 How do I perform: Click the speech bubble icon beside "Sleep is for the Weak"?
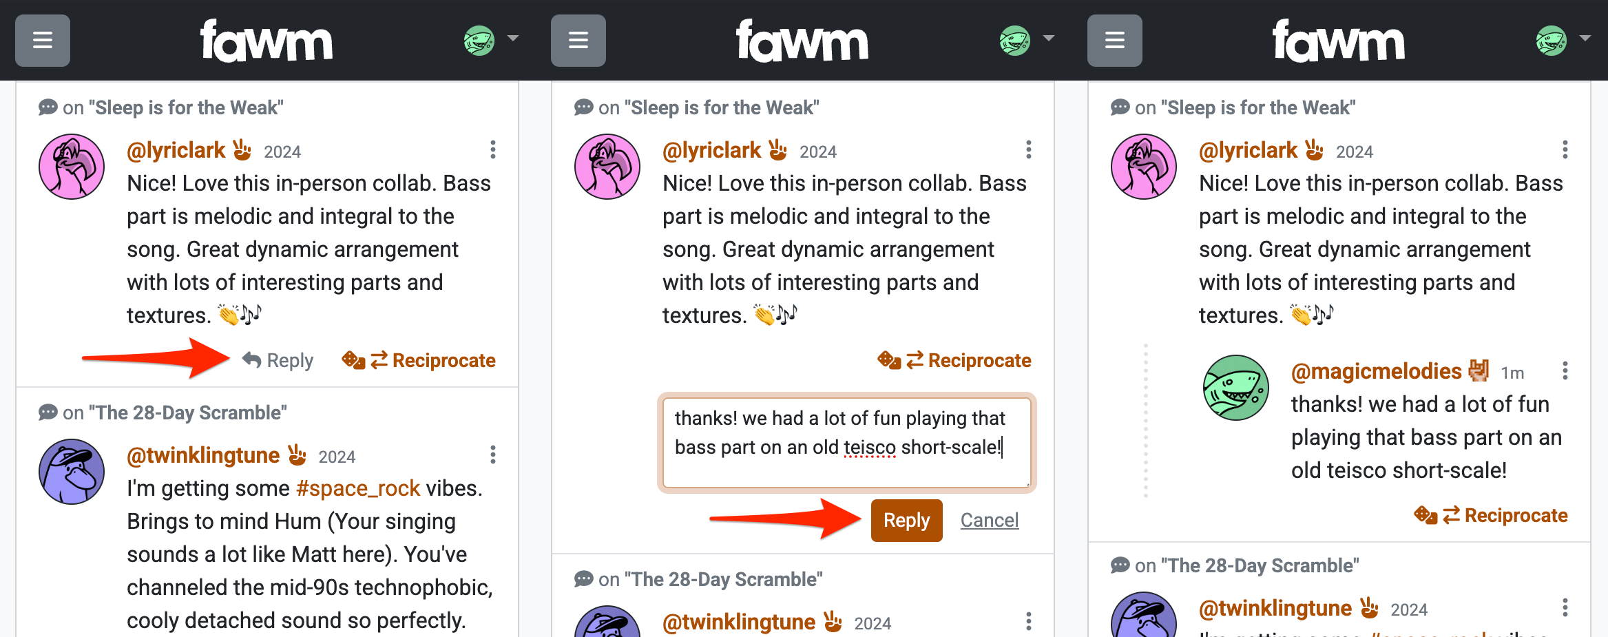(48, 107)
